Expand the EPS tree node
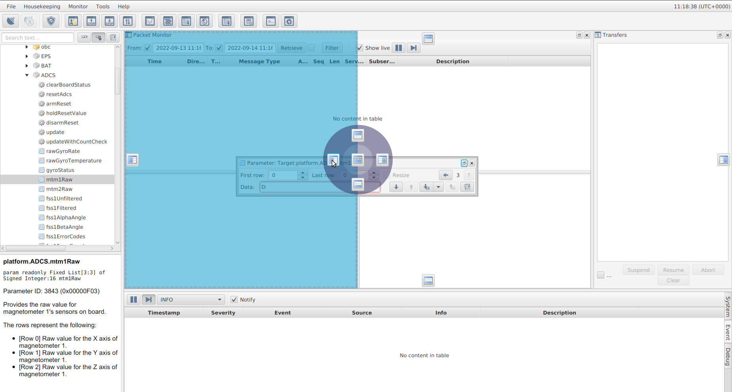732x392 pixels. coord(27,56)
